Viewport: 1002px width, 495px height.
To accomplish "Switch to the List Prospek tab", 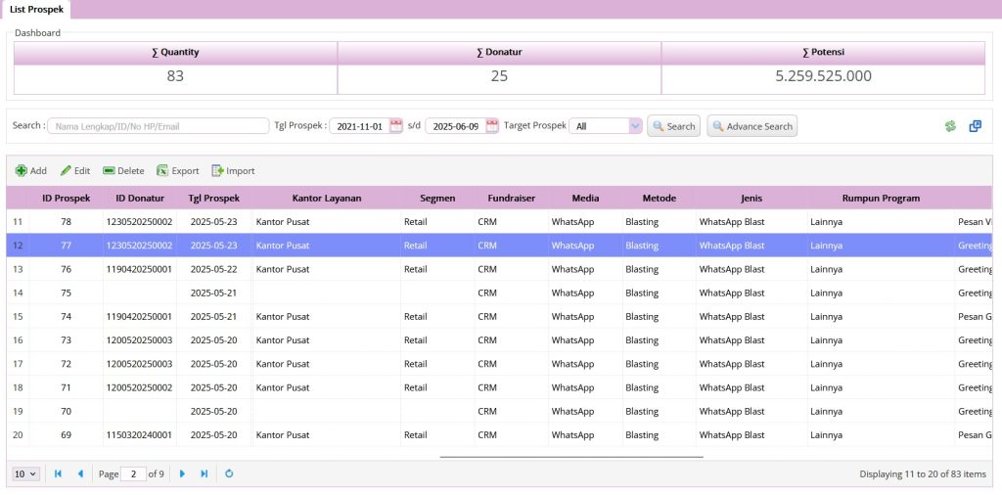I will click(x=36, y=9).
